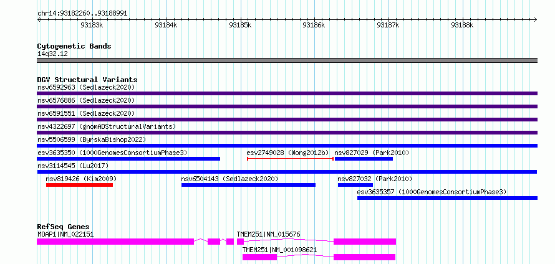
Task: Click the blue bar under nsv827029
Action: 364,159
